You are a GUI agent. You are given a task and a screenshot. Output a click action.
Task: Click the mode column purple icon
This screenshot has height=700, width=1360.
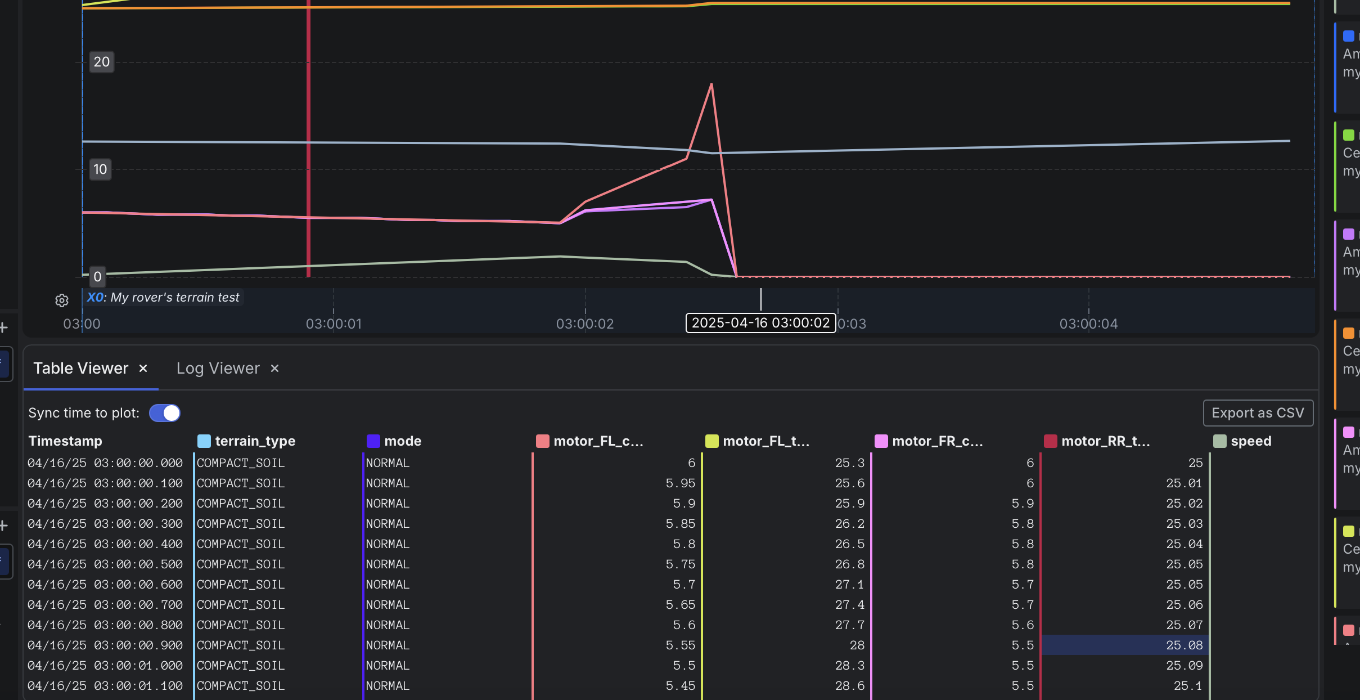[373, 441]
